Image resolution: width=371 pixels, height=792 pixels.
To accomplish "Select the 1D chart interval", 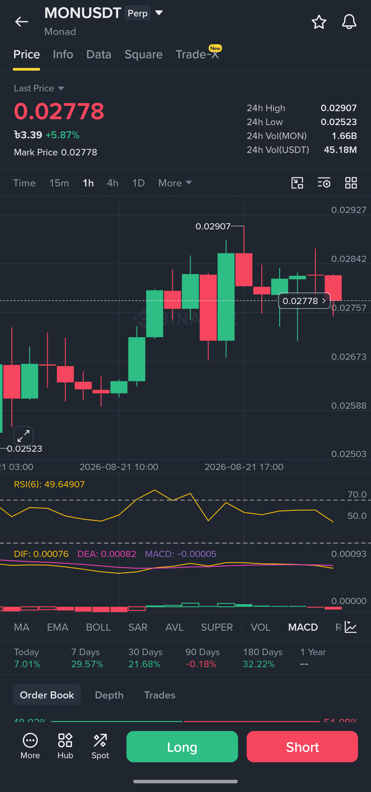I will point(139,183).
